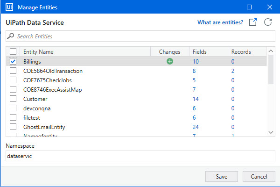Viewport: 280px width, 187px height.
Task: Open Data Service in browser icon
Action: (253, 22)
